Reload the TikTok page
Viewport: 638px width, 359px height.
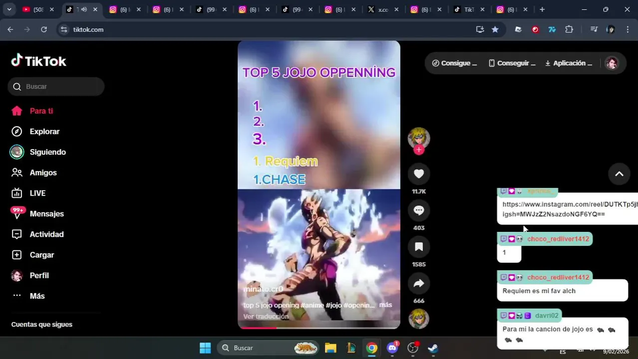click(44, 29)
